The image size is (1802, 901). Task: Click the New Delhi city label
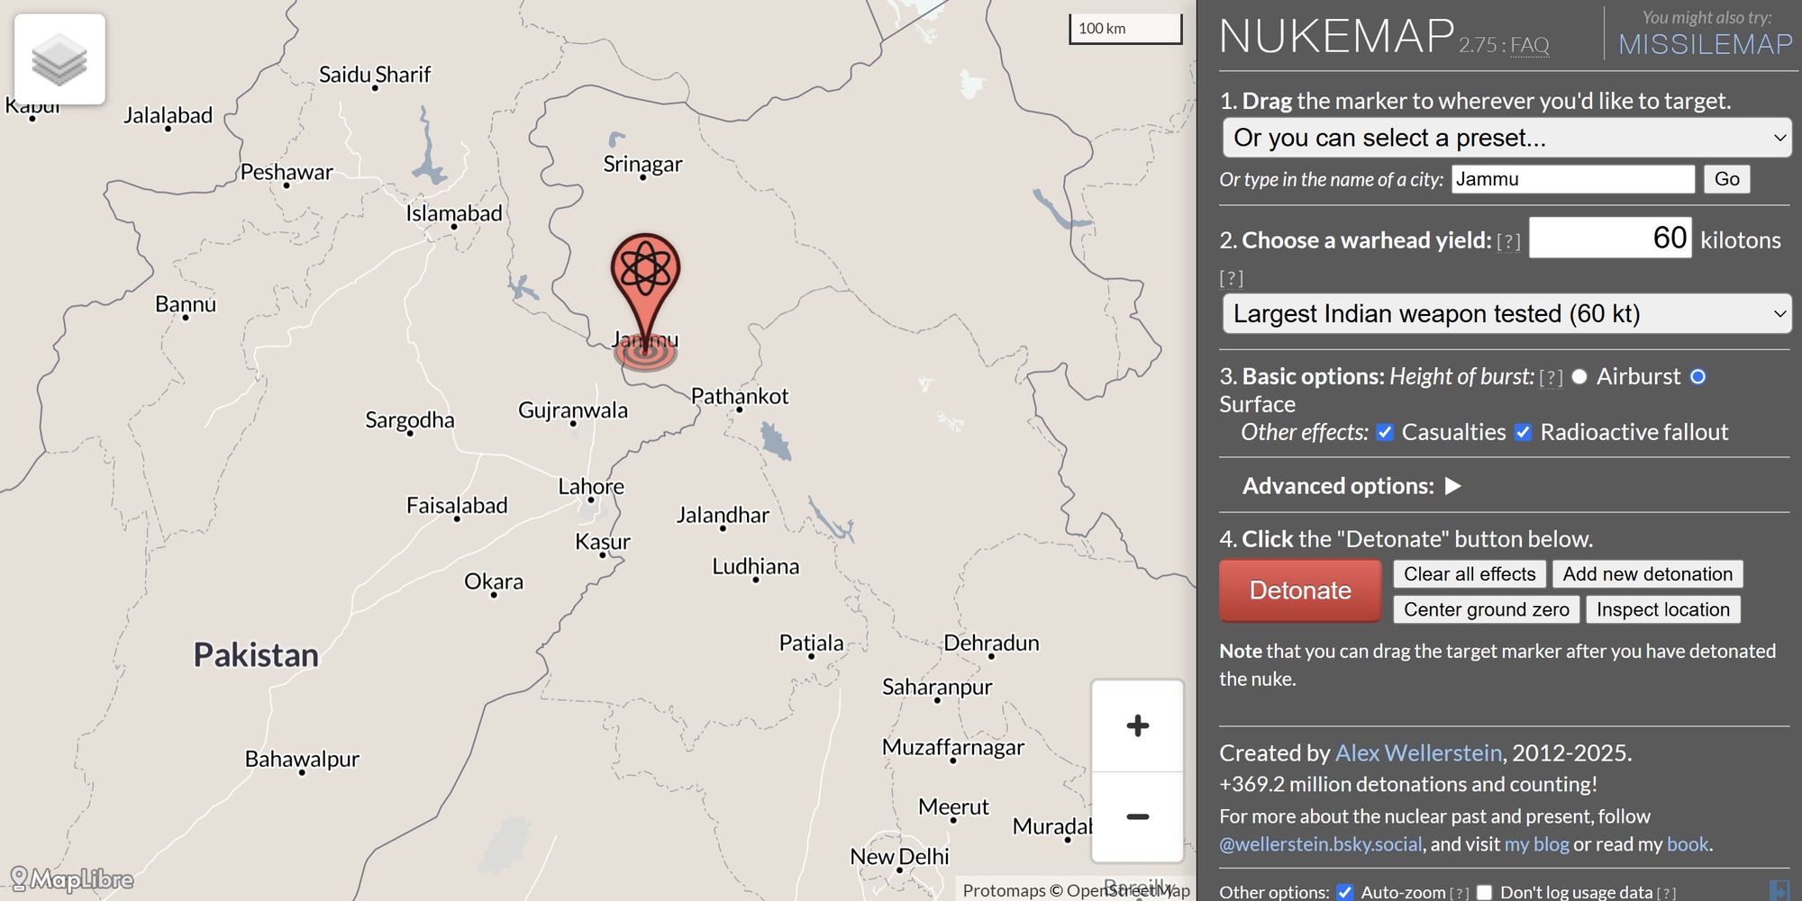point(899,857)
